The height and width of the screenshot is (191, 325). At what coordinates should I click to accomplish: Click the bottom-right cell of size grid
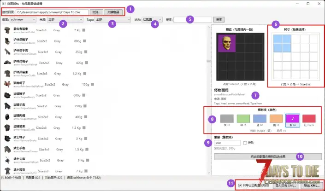(x=313, y=75)
